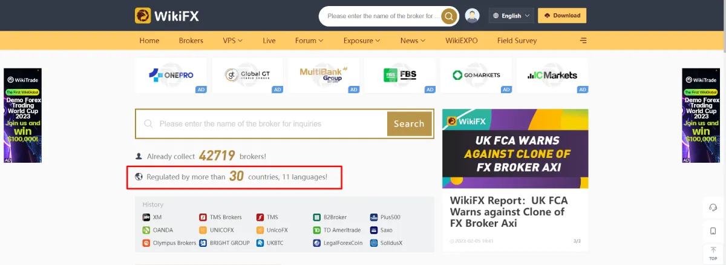726x265 pixels.
Task: Open the ONEPRO broker ad card
Action: pyautogui.click(x=171, y=75)
